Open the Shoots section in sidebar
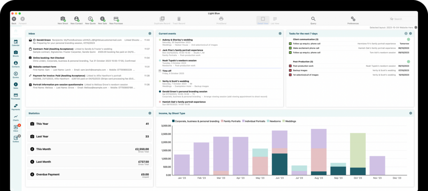This screenshot has width=428, height=191. tap(15, 53)
